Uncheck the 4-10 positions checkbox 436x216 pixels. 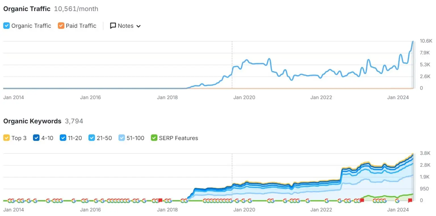36,138
